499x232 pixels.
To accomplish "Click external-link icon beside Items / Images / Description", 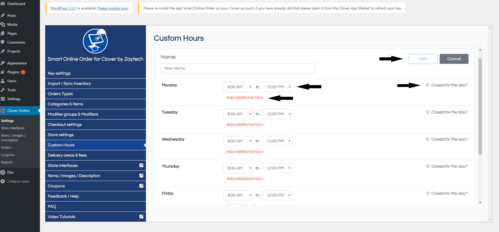I will click(141, 176).
